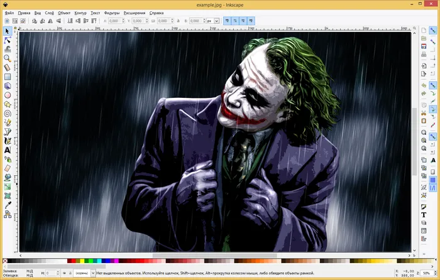
Task: Select the Rectangle tool
Action: click(8, 77)
